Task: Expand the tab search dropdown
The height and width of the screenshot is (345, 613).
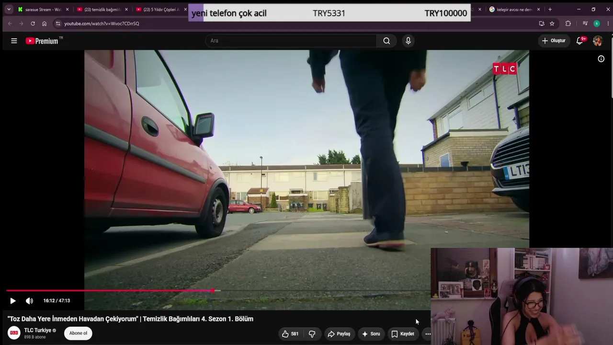Action: [9, 10]
